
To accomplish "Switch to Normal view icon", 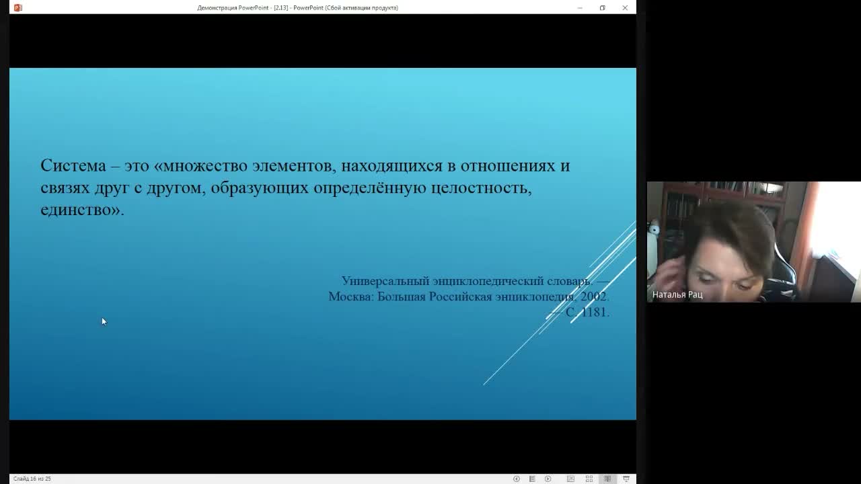I will (570, 479).
